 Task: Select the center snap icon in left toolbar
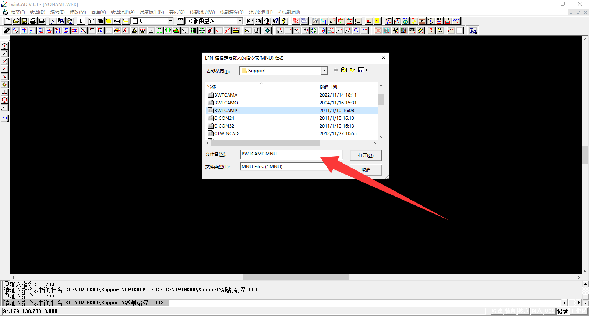[4, 46]
